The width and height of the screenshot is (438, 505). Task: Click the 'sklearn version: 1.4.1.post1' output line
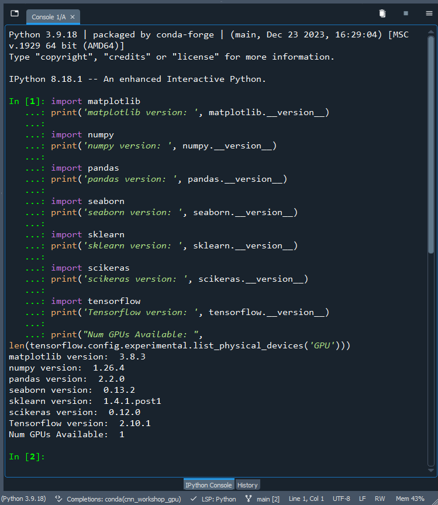click(x=85, y=402)
